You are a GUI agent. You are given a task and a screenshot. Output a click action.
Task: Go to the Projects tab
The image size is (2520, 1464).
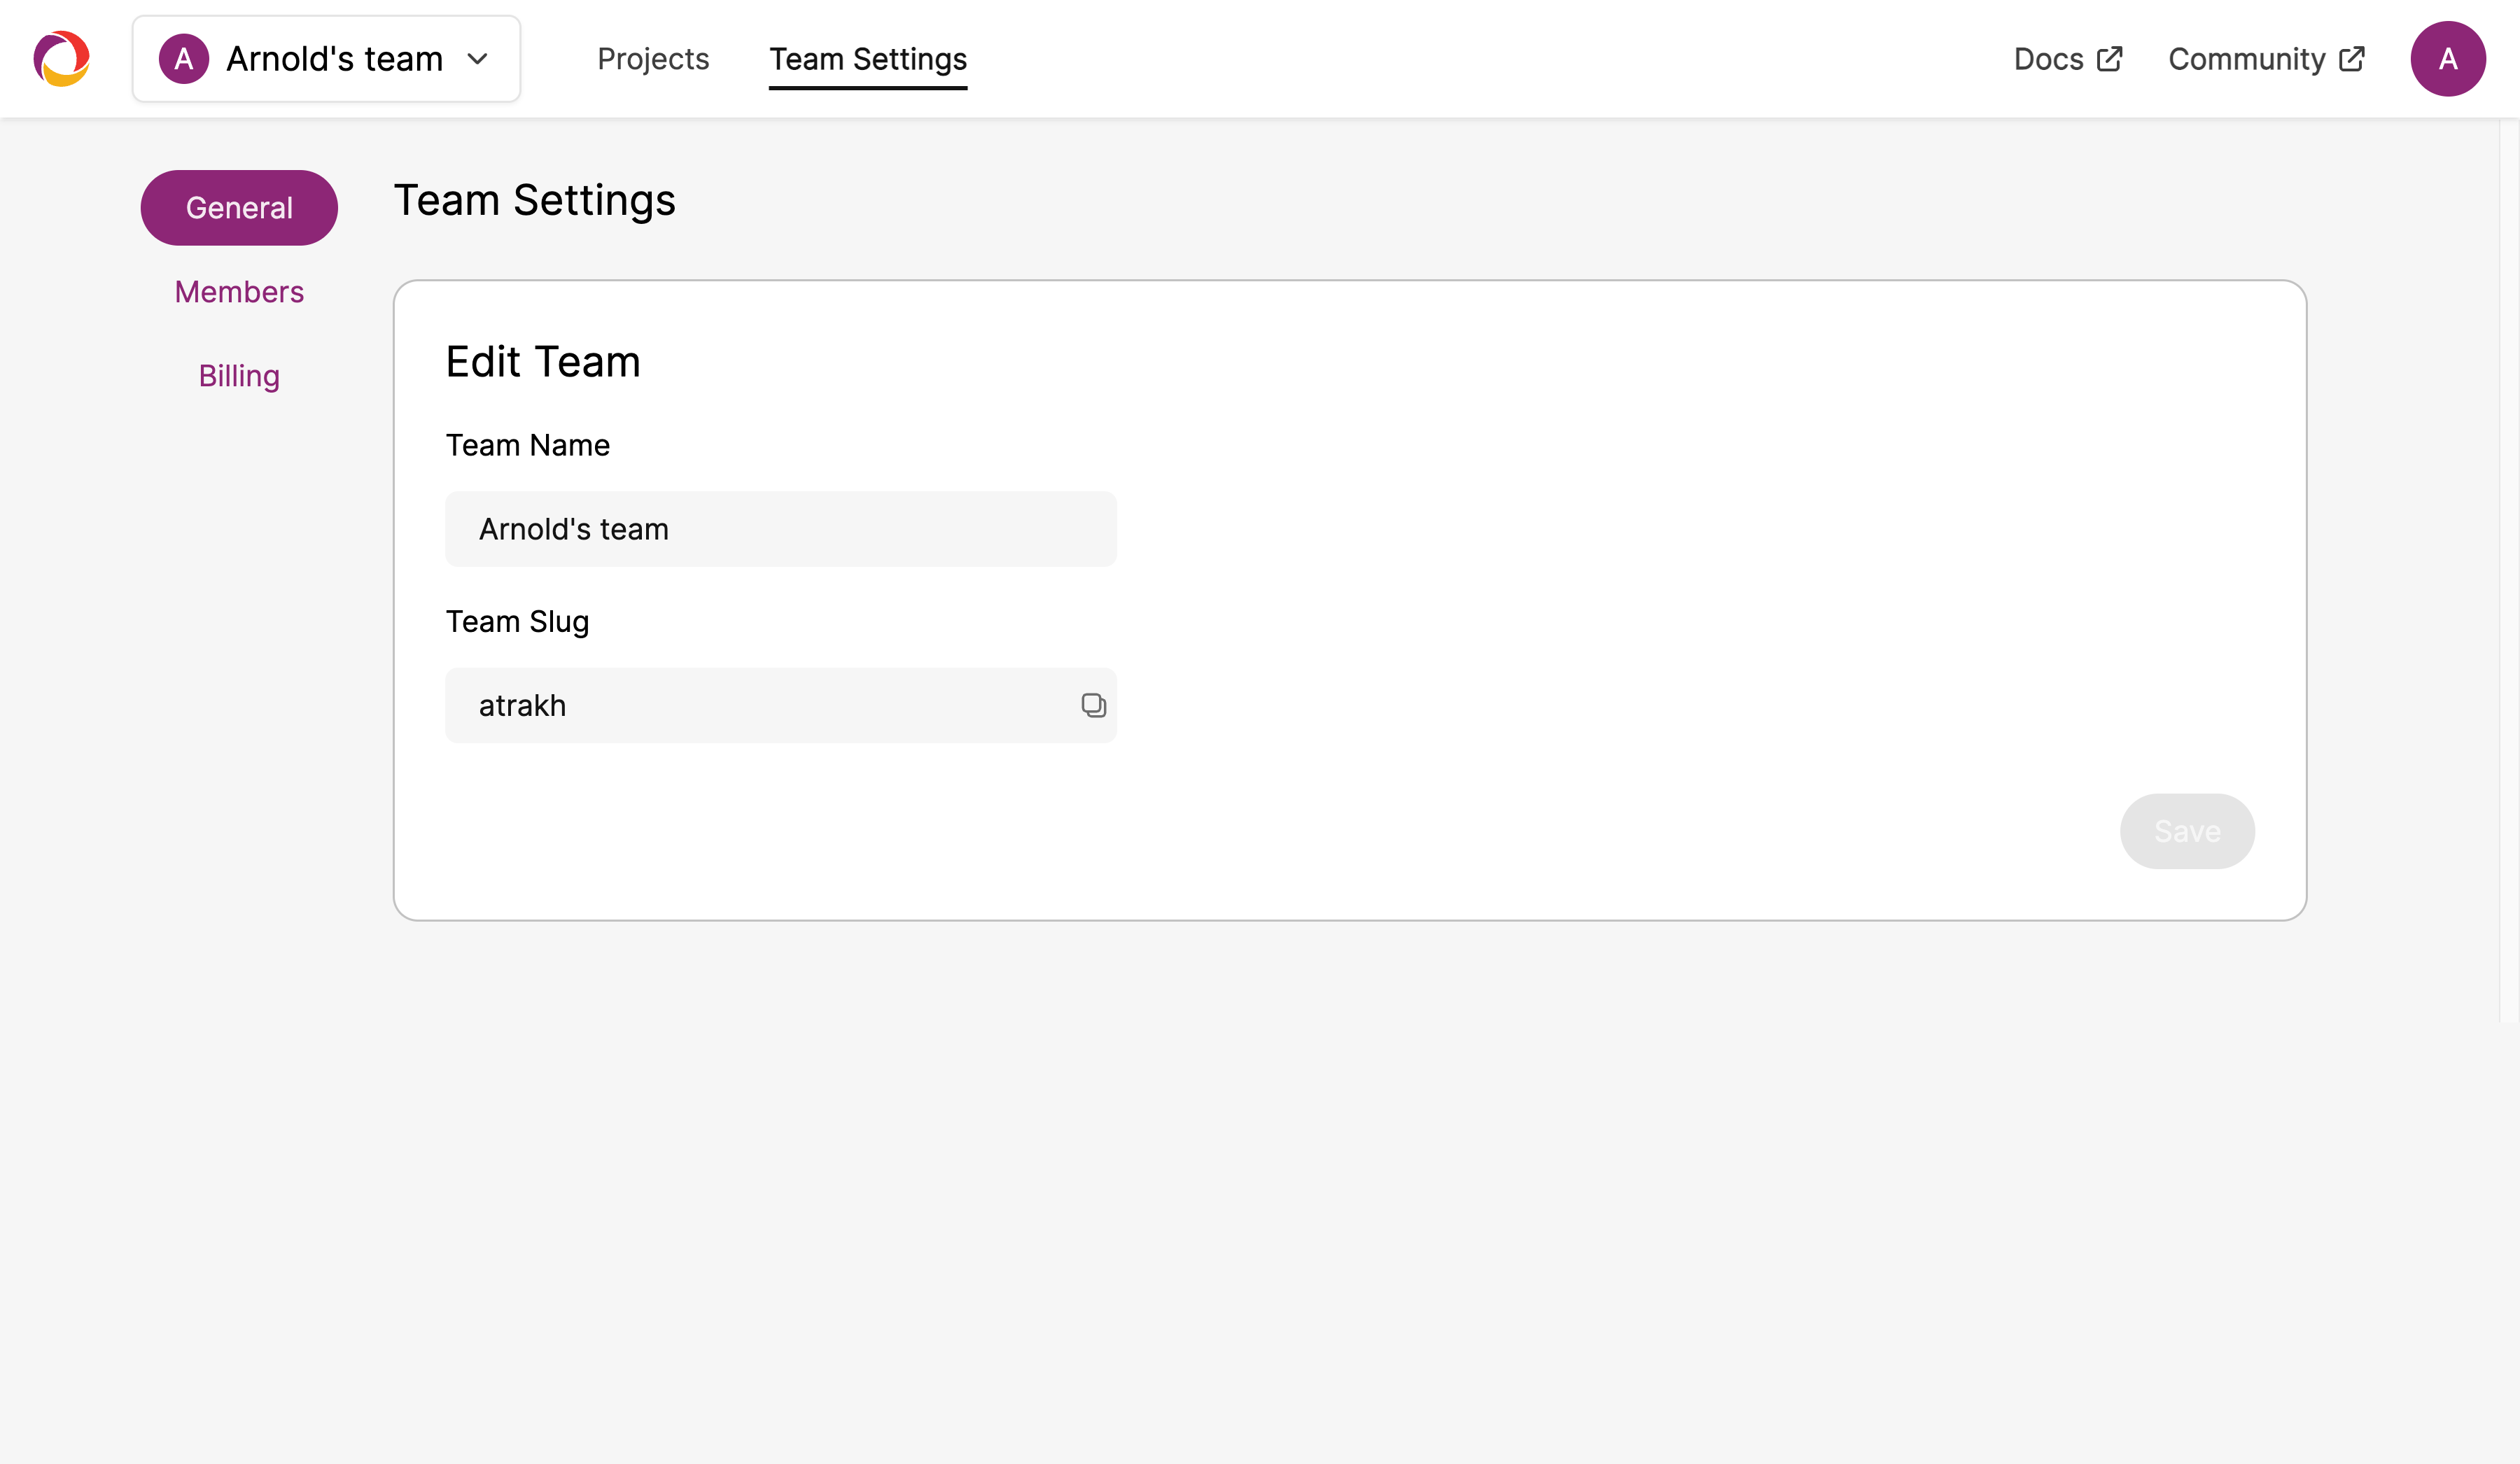point(653,59)
